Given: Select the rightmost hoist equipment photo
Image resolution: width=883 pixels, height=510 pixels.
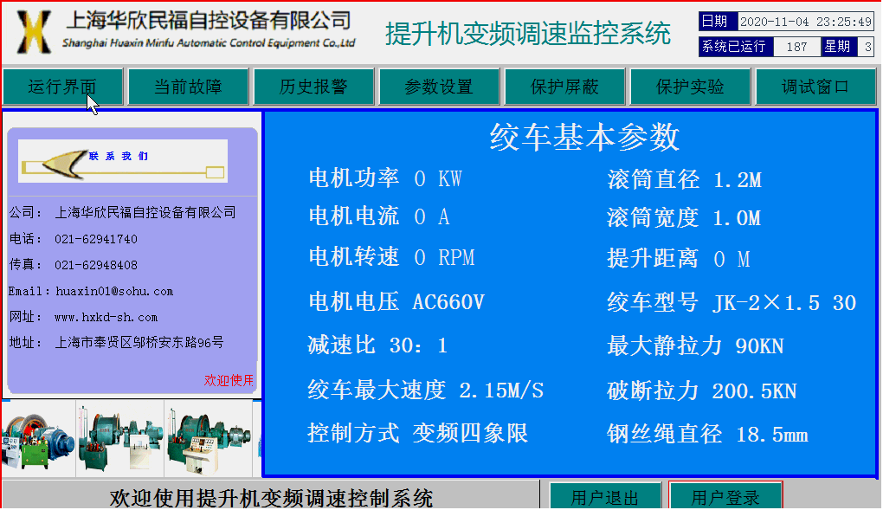Looking at the screenshot, I should click(208, 439).
